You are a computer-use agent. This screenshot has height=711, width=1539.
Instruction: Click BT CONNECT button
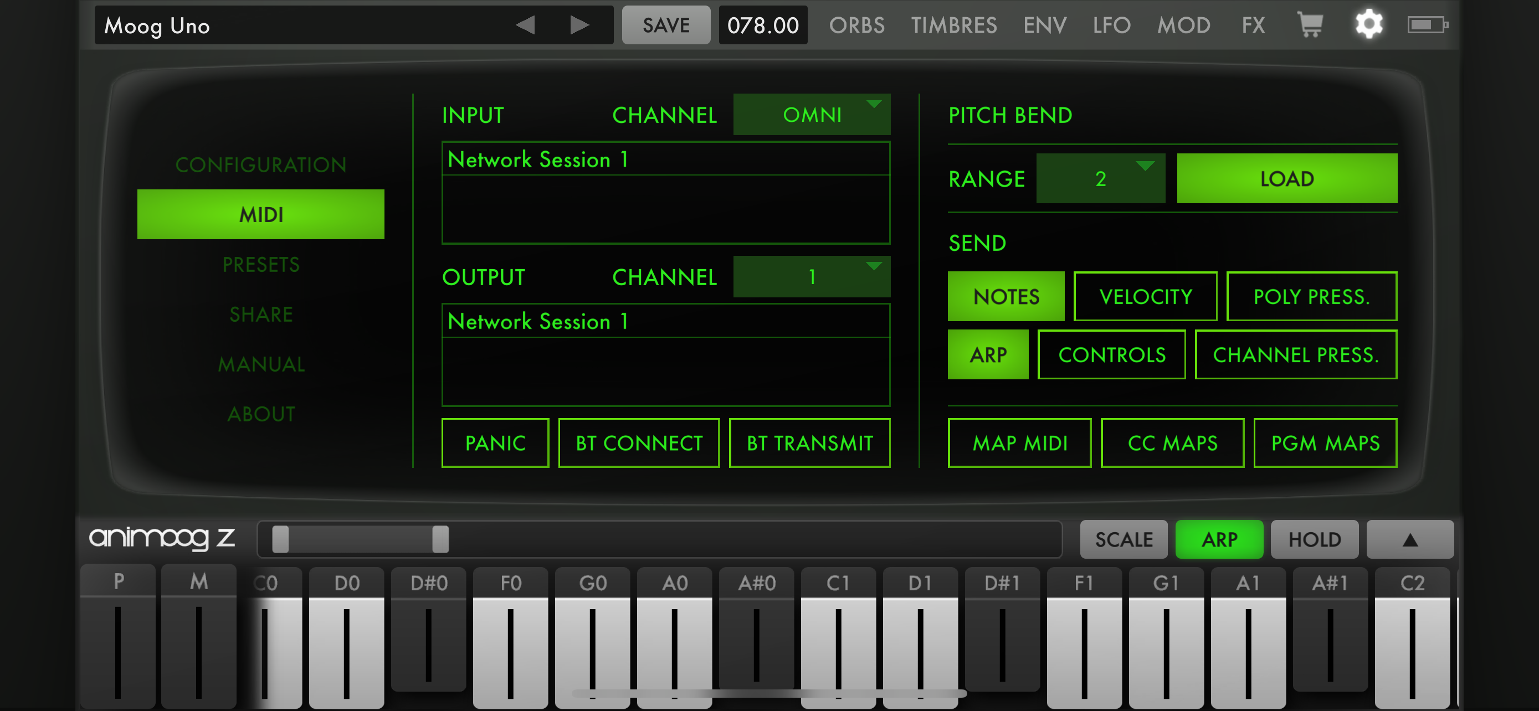tap(639, 443)
